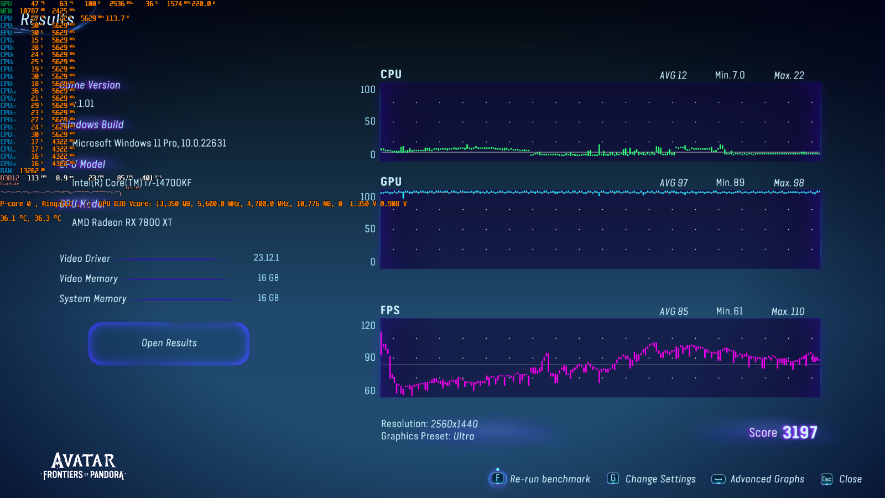Viewport: 885px width, 498px height.
Task: Click the GPU AVG 97 value
Action: coord(674,183)
